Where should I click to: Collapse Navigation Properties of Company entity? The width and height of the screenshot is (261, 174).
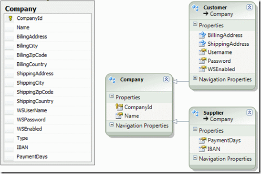pyautogui.click(x=112, y=125)
